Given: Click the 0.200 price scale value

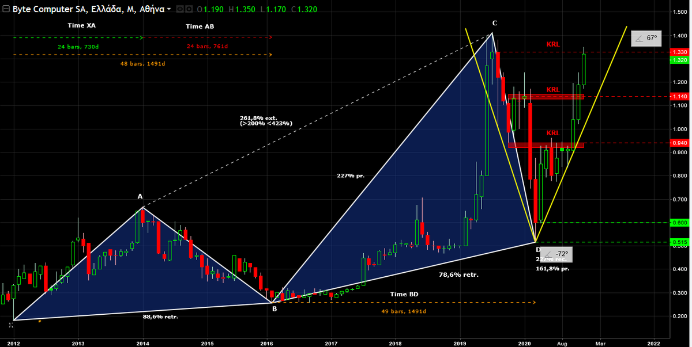Looking at the screenshot, I should pos(679,317).
